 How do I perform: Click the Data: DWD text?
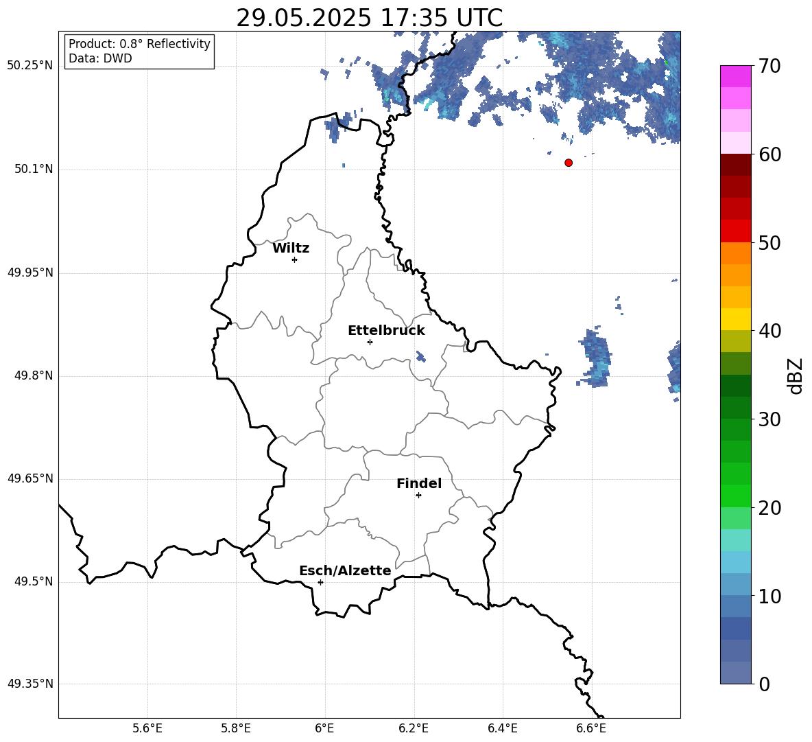click(x=100, y=58)
